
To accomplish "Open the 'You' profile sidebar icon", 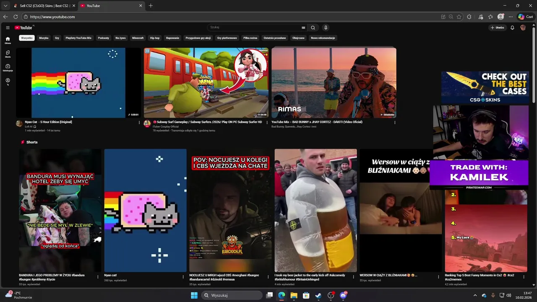I will [8, 81].
